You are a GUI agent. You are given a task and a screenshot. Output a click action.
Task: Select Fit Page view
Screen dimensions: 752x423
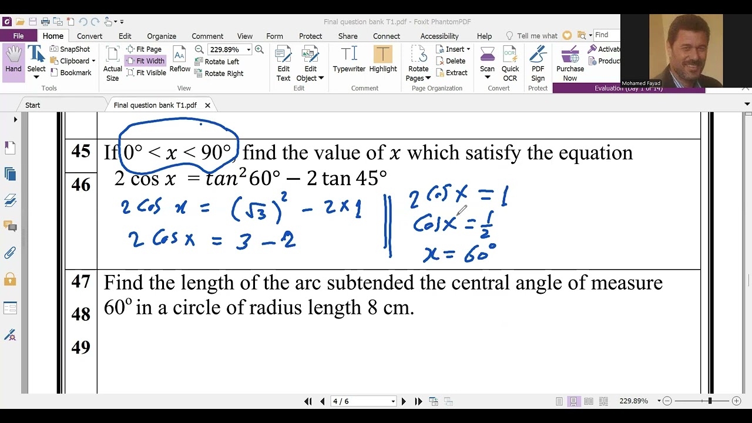[143, 49]
